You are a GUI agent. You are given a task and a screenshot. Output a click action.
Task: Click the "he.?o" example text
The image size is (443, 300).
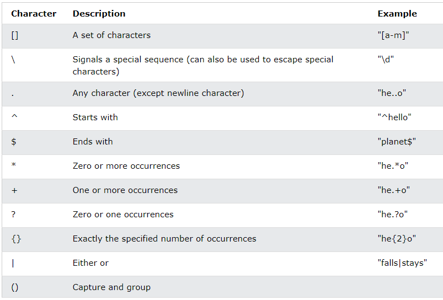[393, 215]
